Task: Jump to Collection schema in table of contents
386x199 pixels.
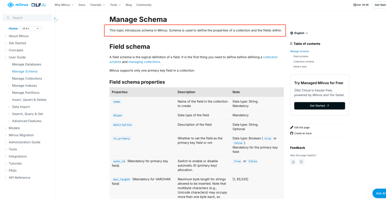Action: (x=303, y=61)
